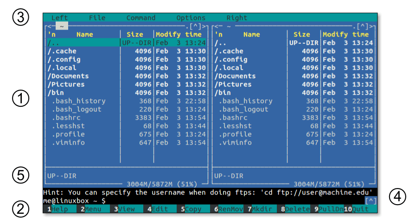Screen dimensions: 409x219
Task: Click the 2 Menu function key
Action: pos(93,209)
